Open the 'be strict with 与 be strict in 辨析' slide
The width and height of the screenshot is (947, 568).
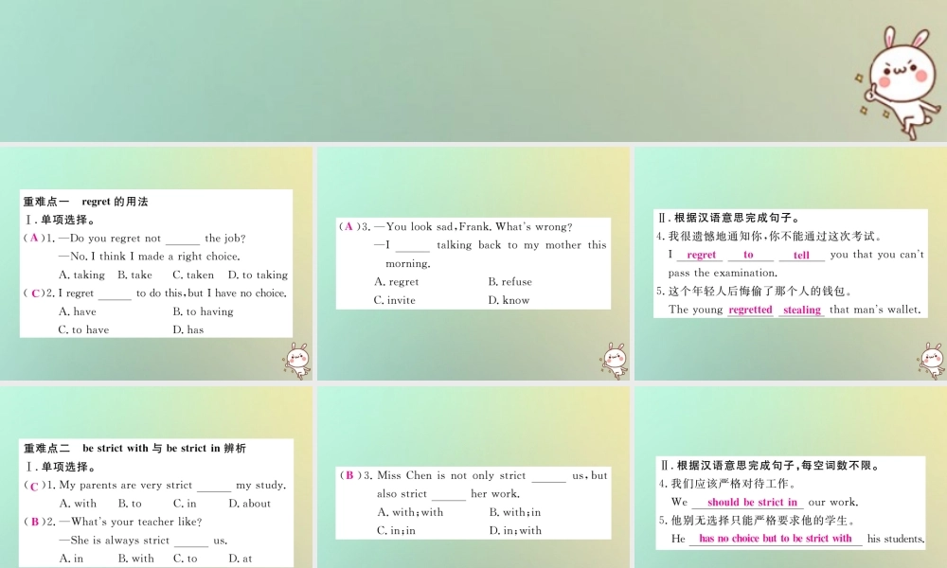point(156,477)
